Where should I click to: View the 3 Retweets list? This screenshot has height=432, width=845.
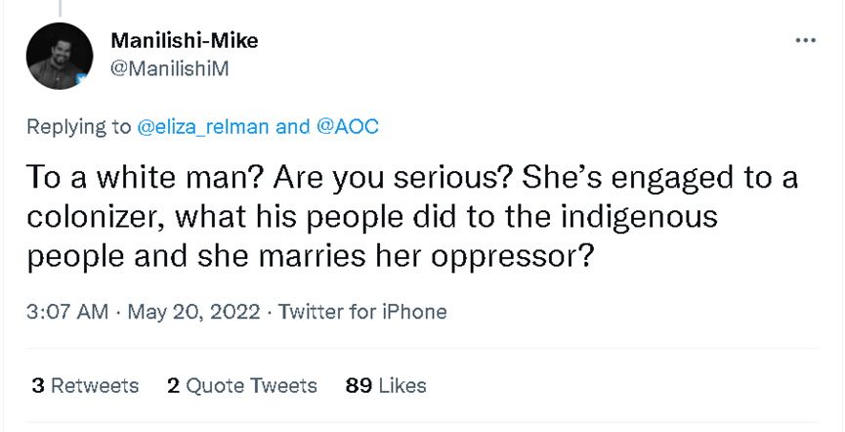(85, 385)
